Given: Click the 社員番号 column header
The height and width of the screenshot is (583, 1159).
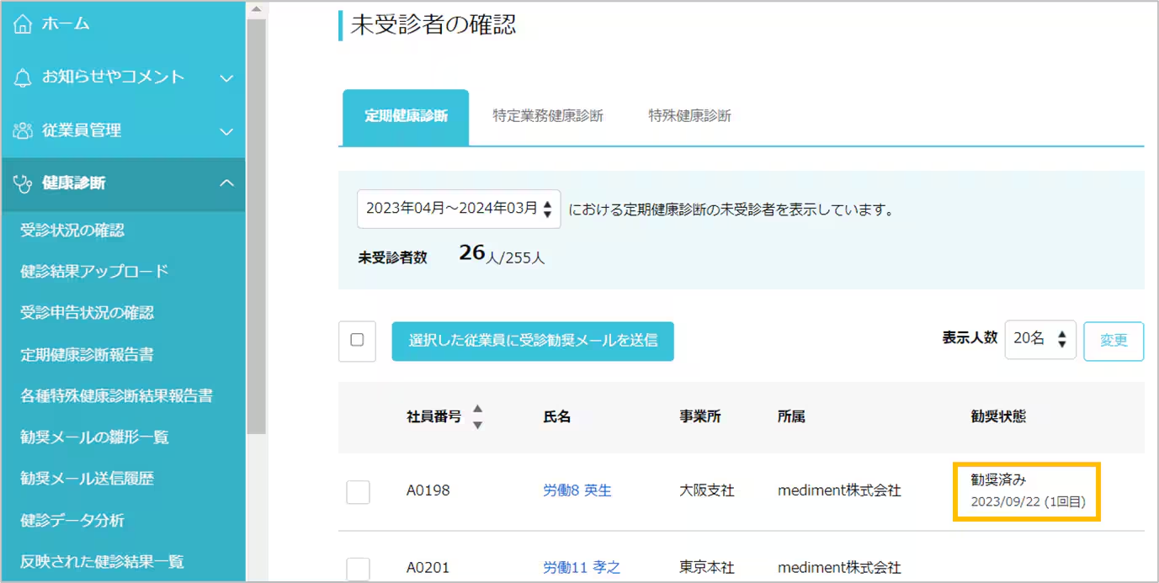Looking at the screenshot, I should click(433, 416).
